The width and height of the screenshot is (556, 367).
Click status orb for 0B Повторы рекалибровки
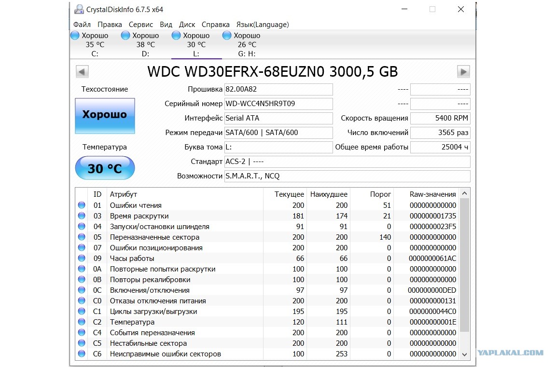pyautogui.click(x=82, y=280)
